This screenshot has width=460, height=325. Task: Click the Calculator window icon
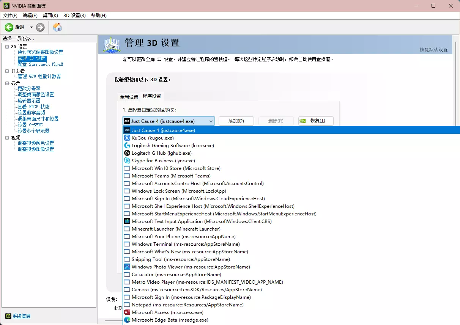[x=127, y=274]
